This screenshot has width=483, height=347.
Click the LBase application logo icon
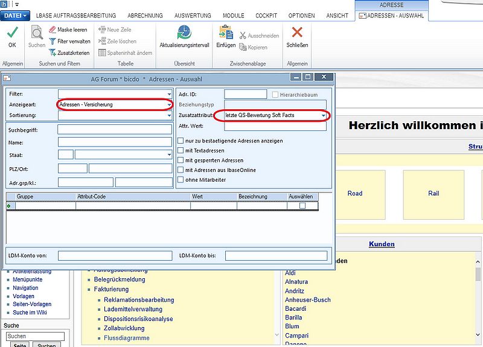[4, 4]
